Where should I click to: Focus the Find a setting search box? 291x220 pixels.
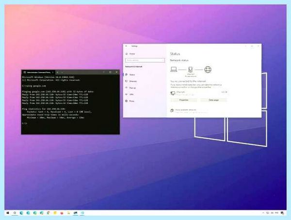[x=145, y=60]
